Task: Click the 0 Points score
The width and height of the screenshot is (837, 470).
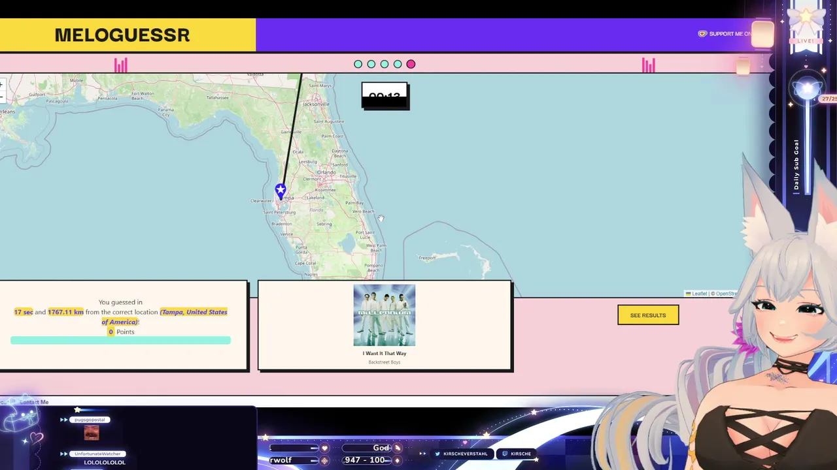Action: click(x=121, y=332)
